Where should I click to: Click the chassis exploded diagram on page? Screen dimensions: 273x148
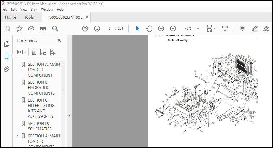[207, 93]
